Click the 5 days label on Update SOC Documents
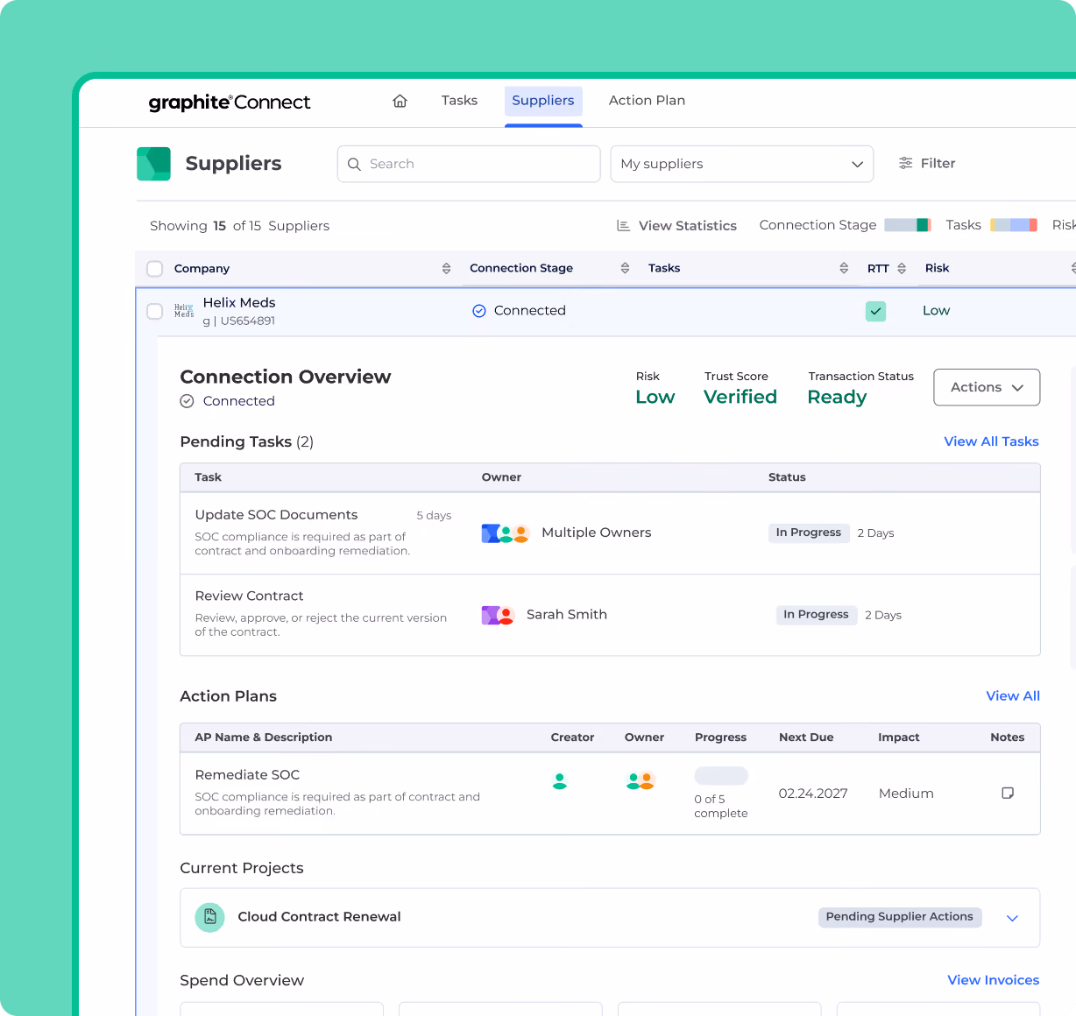This screenshot has width=1076, height=1016. pos(434,516)
